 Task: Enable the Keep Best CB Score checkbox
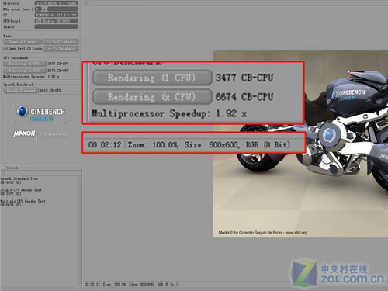[x=5, y=49]
